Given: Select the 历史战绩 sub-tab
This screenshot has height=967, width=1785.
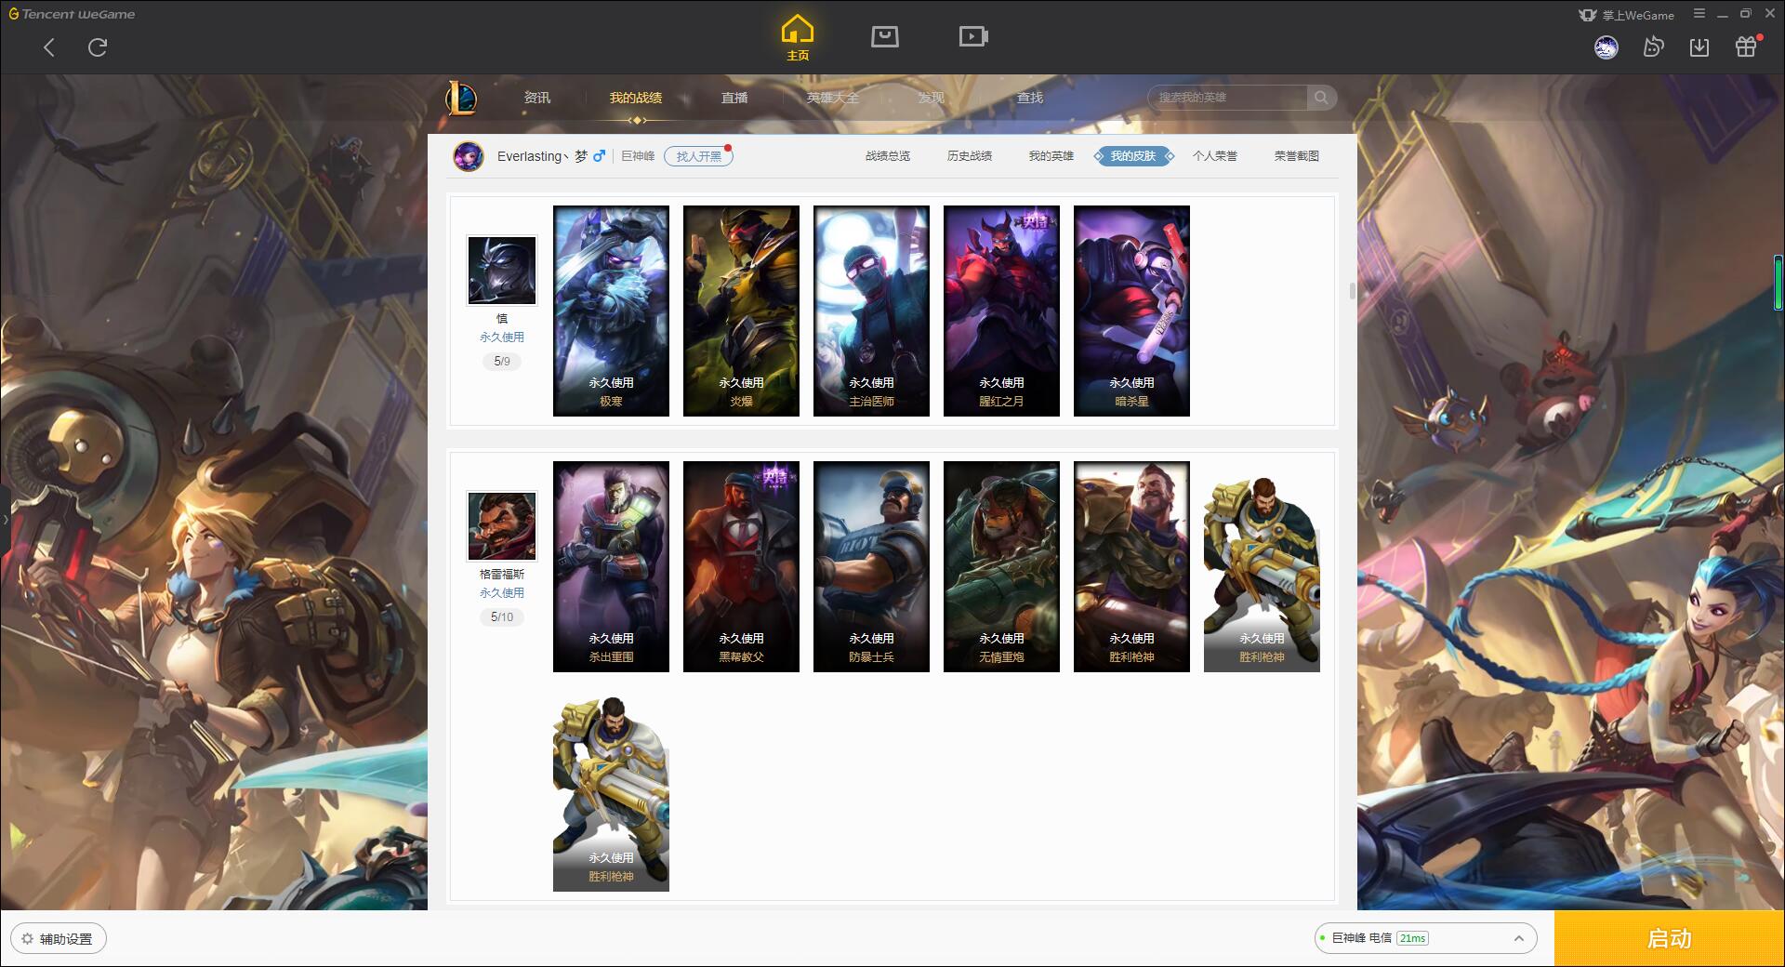Looking at the screenshot, I should (970, 156).
